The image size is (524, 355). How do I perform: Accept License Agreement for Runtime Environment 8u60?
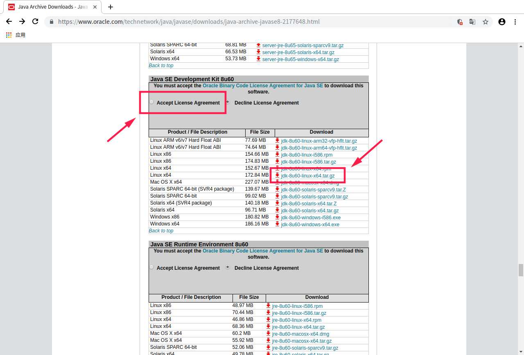[x=152, y=267]
